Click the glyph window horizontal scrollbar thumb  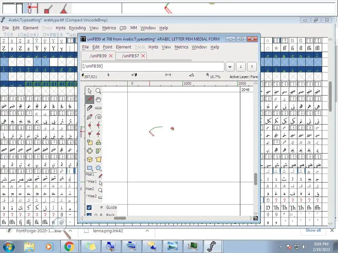point(120,218)
